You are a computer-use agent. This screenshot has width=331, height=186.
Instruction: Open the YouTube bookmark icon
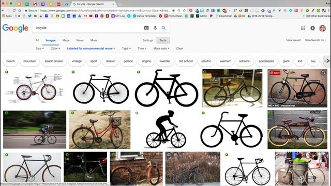(x=91, y=16)
